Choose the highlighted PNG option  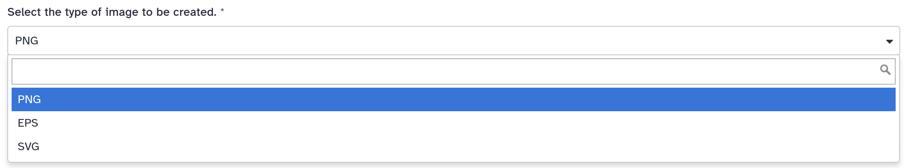click(x=453, y=99)
